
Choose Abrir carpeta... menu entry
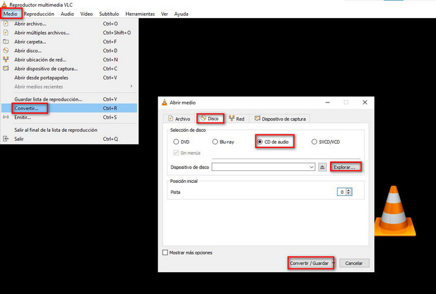tap(69, 42)
